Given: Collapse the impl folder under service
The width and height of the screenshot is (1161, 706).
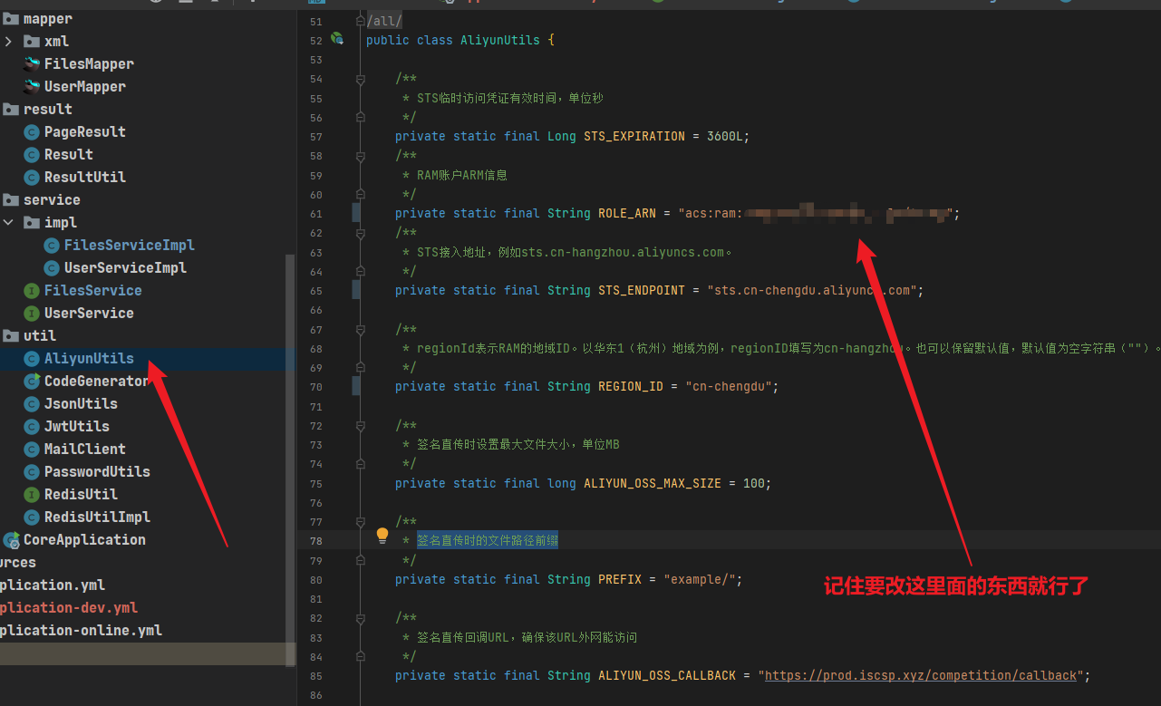Looking at the screenshot, I should tap(9, 222).
